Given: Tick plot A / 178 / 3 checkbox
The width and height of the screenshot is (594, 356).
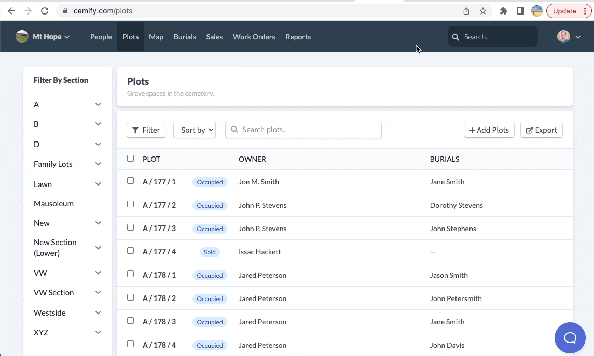Looking at the screenshot, I should tap(130, 321).
